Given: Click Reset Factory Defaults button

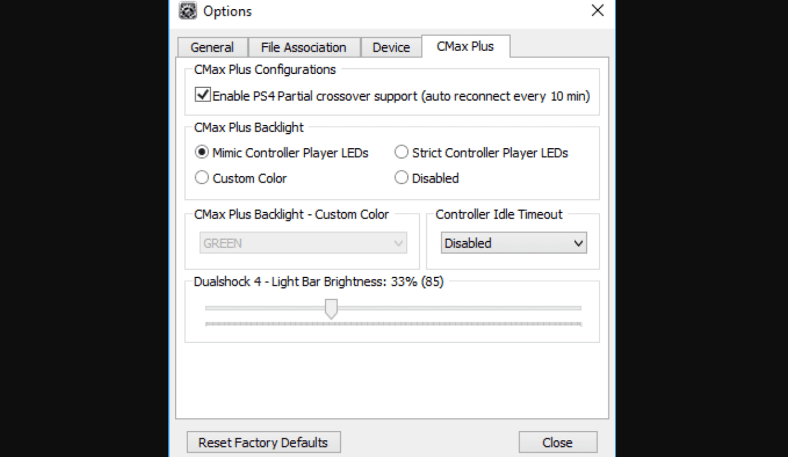Looking at the screenshot, I should 264,443.
